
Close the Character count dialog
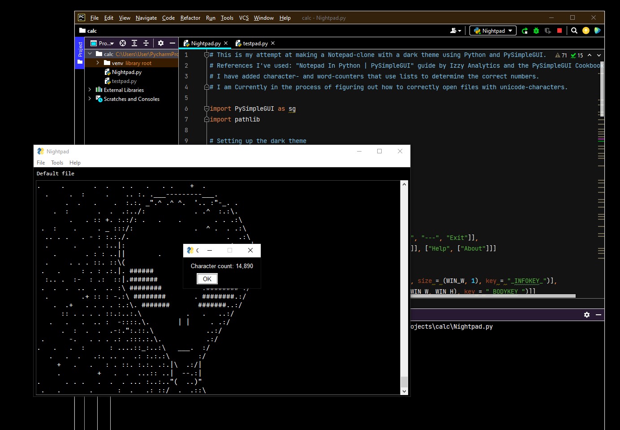pos(250,250)
